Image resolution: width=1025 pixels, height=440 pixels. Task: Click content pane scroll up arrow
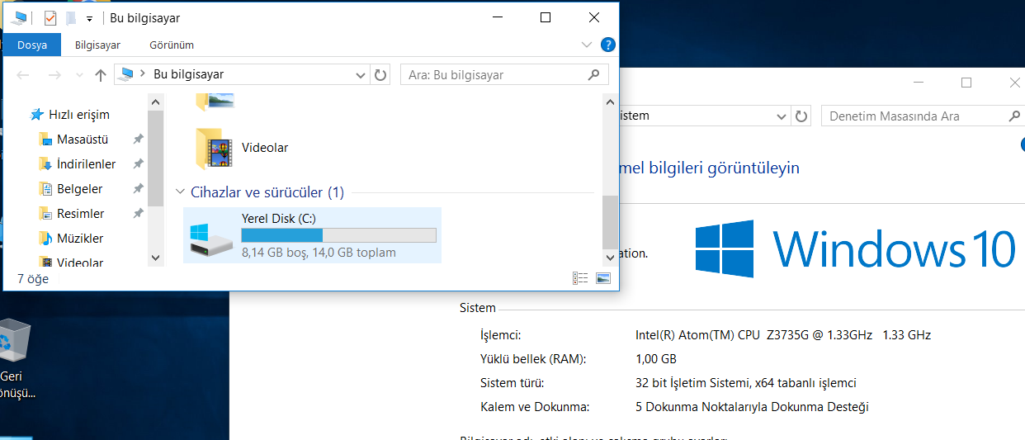(610, 101)
